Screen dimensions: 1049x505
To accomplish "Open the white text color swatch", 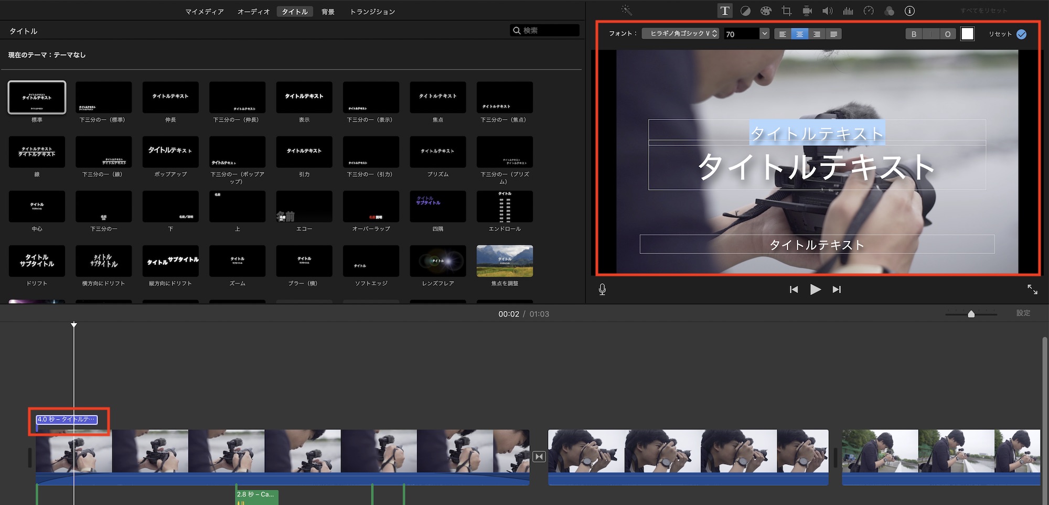I will pos(967,34).
